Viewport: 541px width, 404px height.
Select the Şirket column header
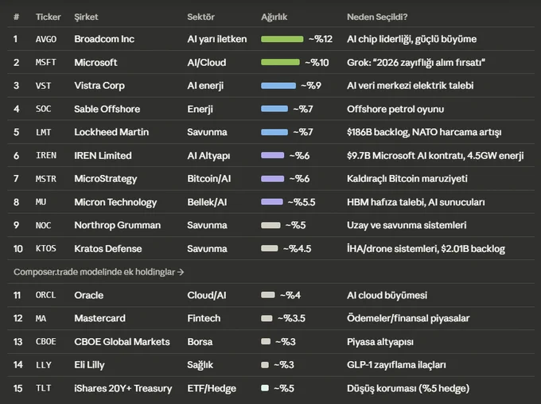pos(86,17)
